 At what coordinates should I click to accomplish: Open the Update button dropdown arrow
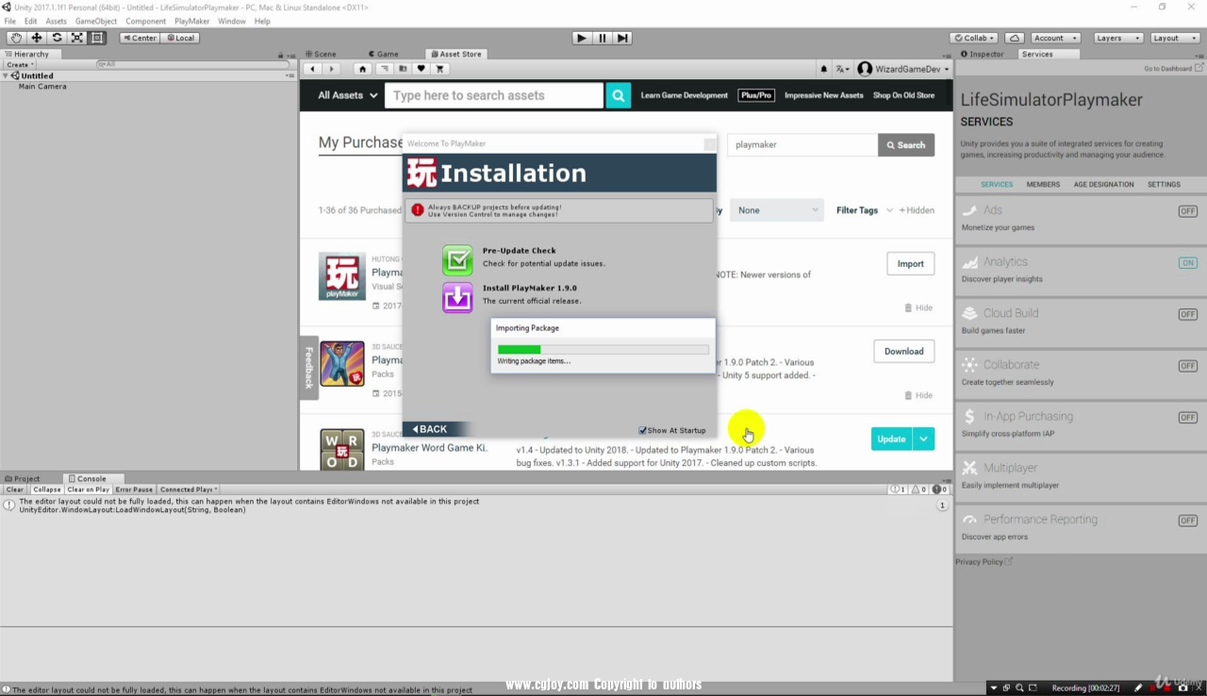[924, 439]
